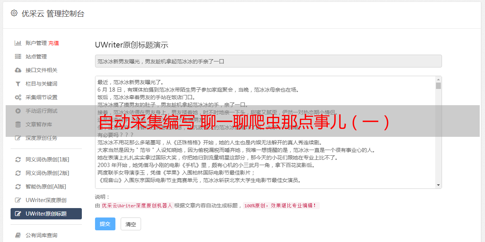Click the red 充值 link
The image size is (485, 242).
pos(54,43)
